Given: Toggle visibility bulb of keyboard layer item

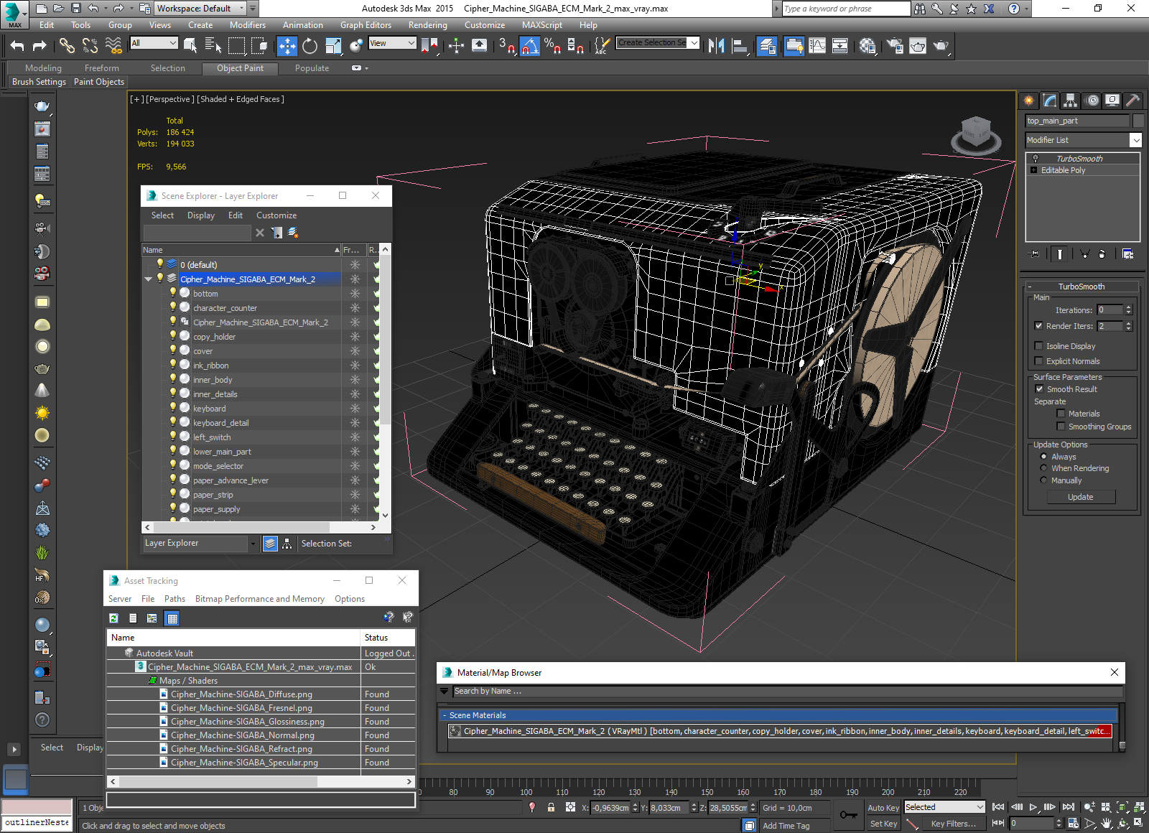Looking at the screenshot, I should pos(173,408).
